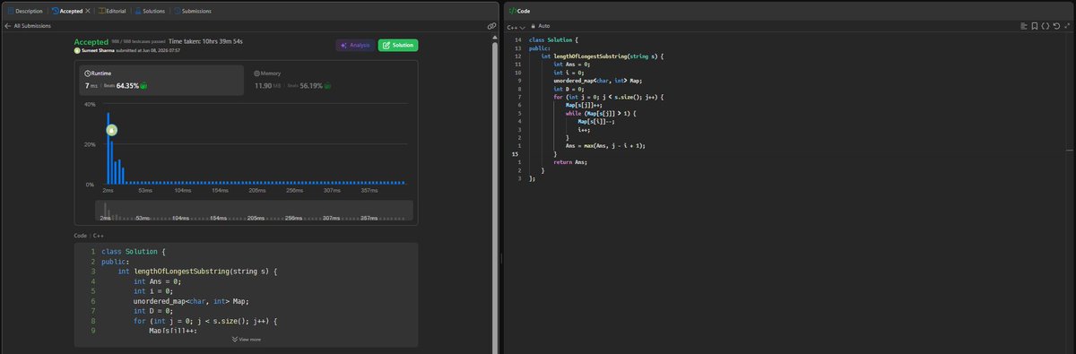
Task: Reset code to default icon
Action: click(1055, 27)
